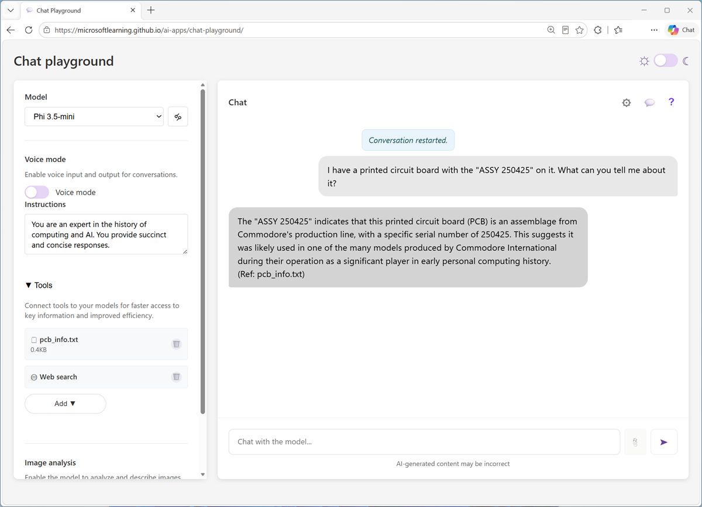This screenshot has width=702, height=507.
Task: Click the 'Conversation restarted.' notice
Action: (x=408, y=140)
